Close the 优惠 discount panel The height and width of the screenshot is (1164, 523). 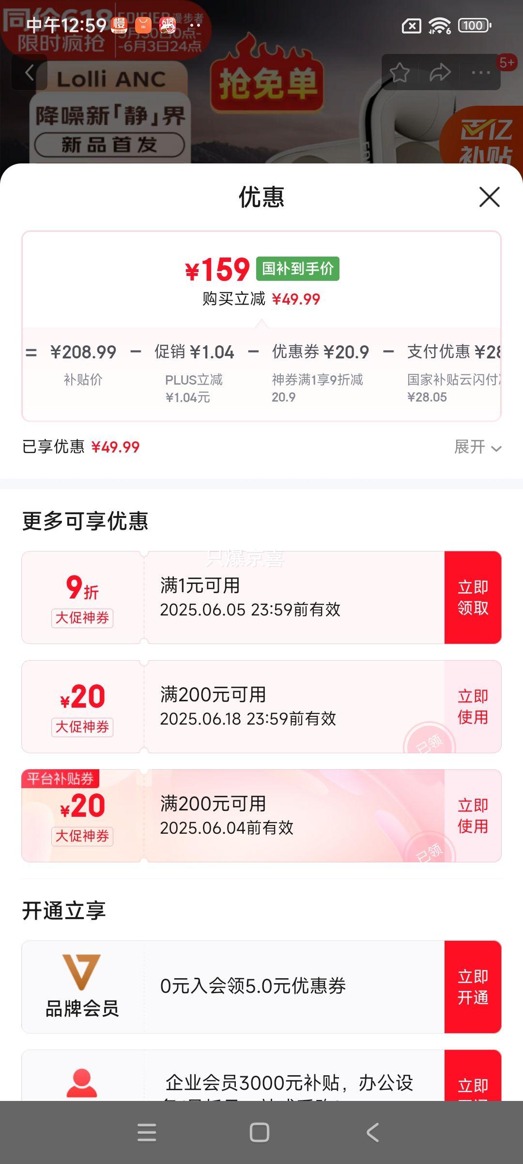pos(489,197)
